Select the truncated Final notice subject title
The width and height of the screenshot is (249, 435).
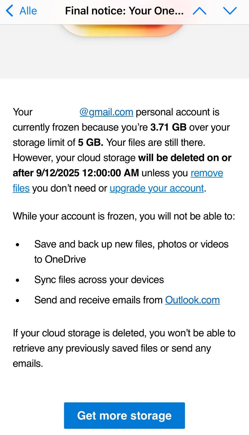click(124, 11)
